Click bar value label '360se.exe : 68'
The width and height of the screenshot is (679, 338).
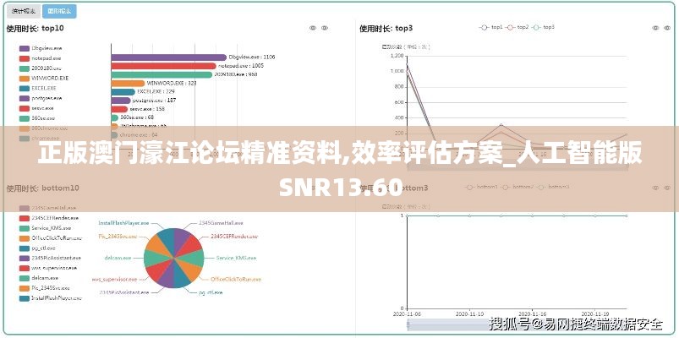137,117
